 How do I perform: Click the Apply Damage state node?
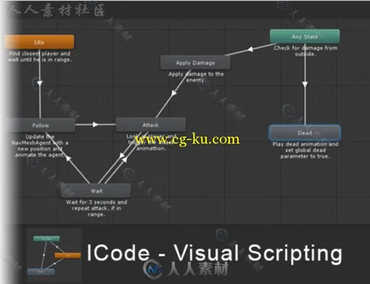[x=195, y=62]
